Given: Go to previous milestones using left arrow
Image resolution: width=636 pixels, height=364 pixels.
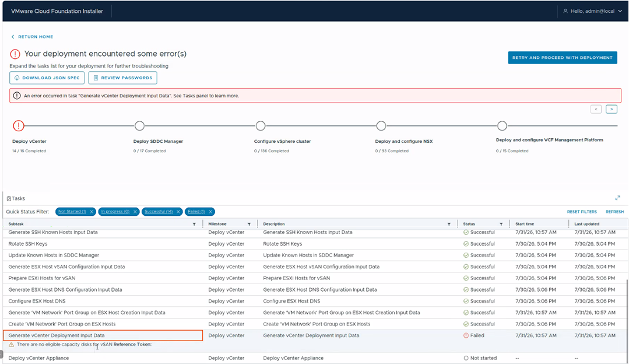Looking at the screenshot, I should [x=596, y=109].
